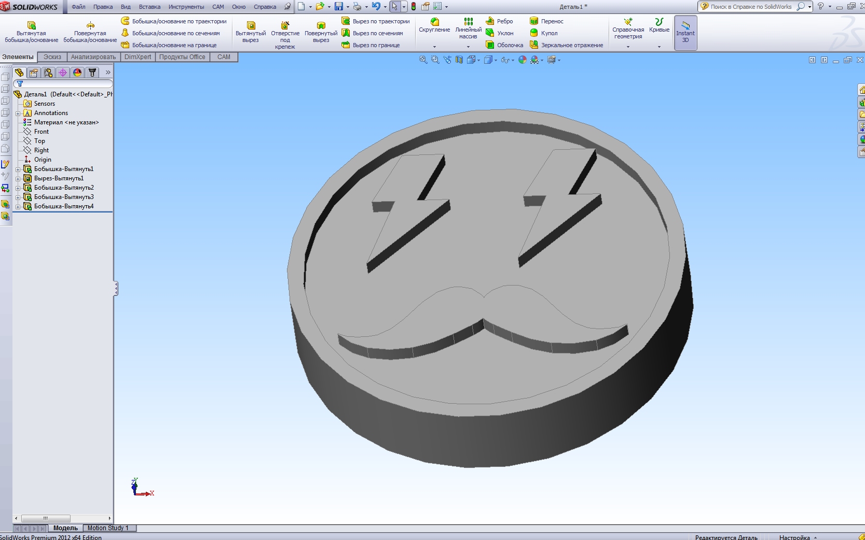Open the Reference Geometry dropdown arrow
This screenshot has height=540, width=865.
point(628,47)
